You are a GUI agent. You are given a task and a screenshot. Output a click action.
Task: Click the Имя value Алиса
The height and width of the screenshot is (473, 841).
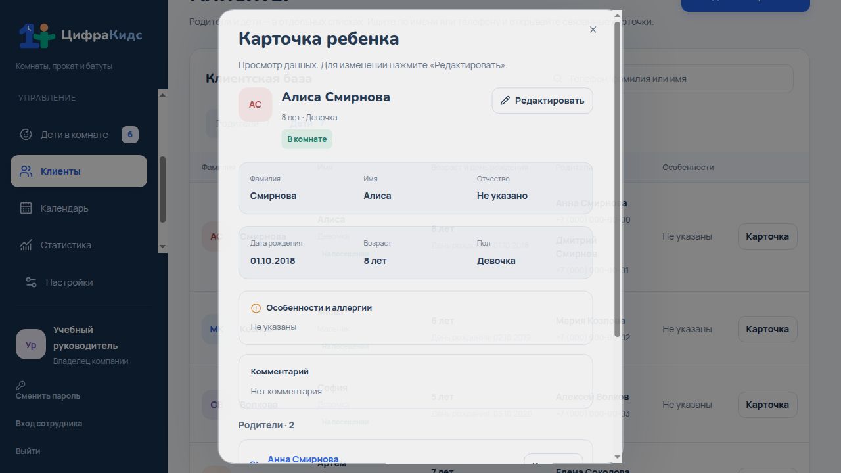tap(377, 196)
